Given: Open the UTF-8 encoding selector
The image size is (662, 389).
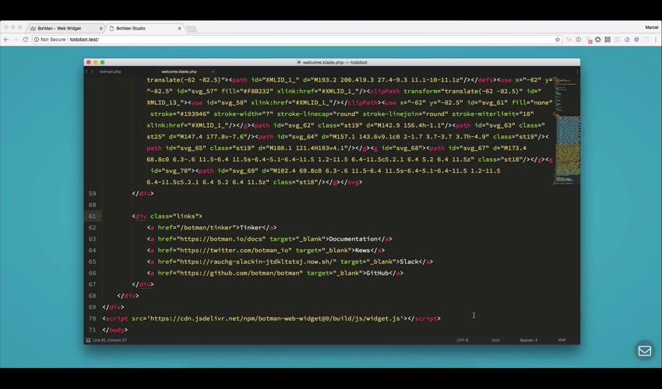Looking at the screenshot, I should click(463, 340).
